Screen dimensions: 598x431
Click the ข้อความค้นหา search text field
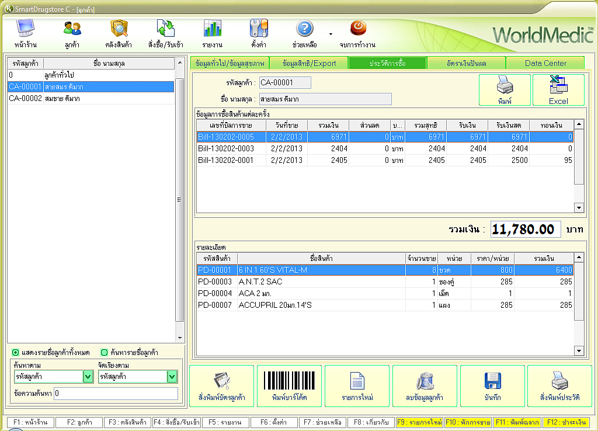[x=116, y=394]
